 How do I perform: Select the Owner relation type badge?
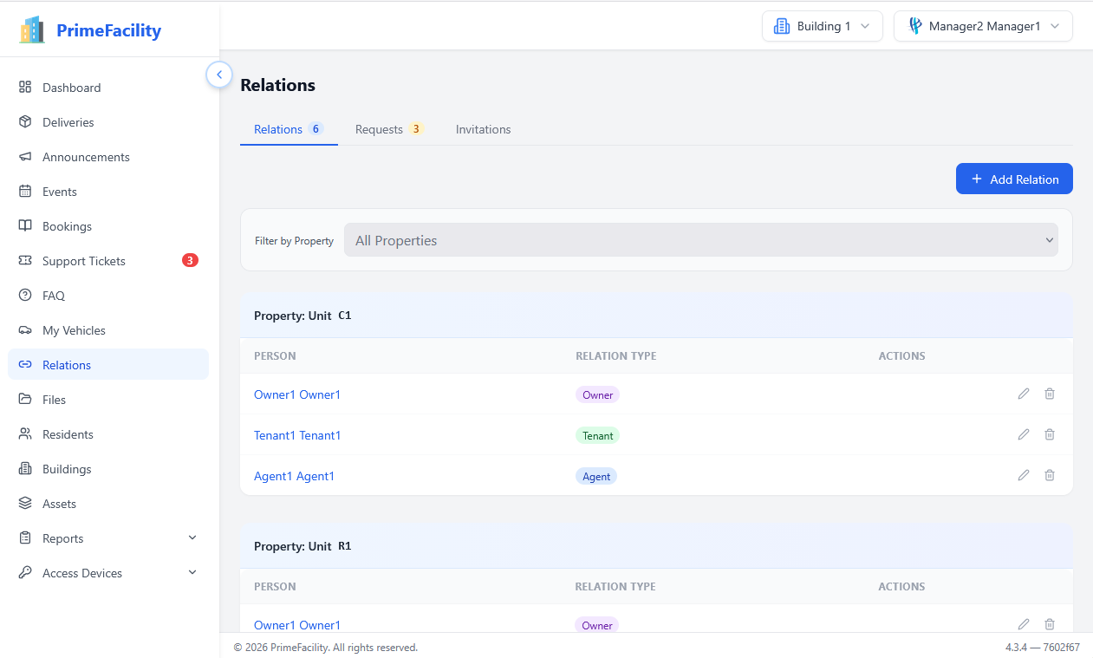click(x=597, y=394)
